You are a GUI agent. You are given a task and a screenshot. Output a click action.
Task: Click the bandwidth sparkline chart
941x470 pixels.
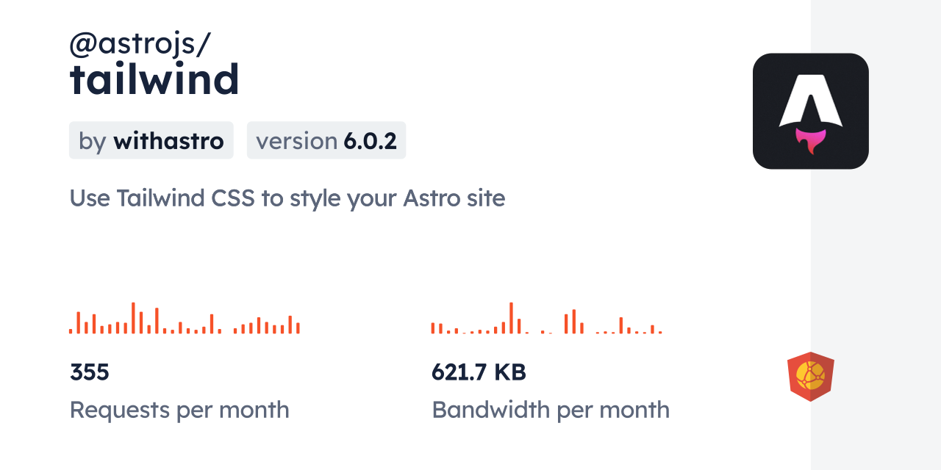[546, 319]
